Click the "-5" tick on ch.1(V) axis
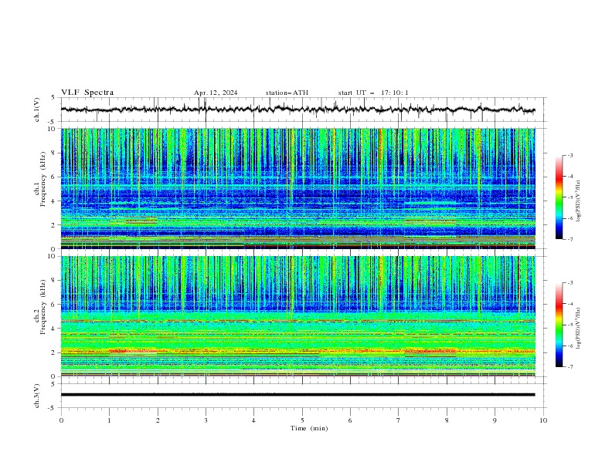This screenshot has height=472, width=612. point(53,122)
